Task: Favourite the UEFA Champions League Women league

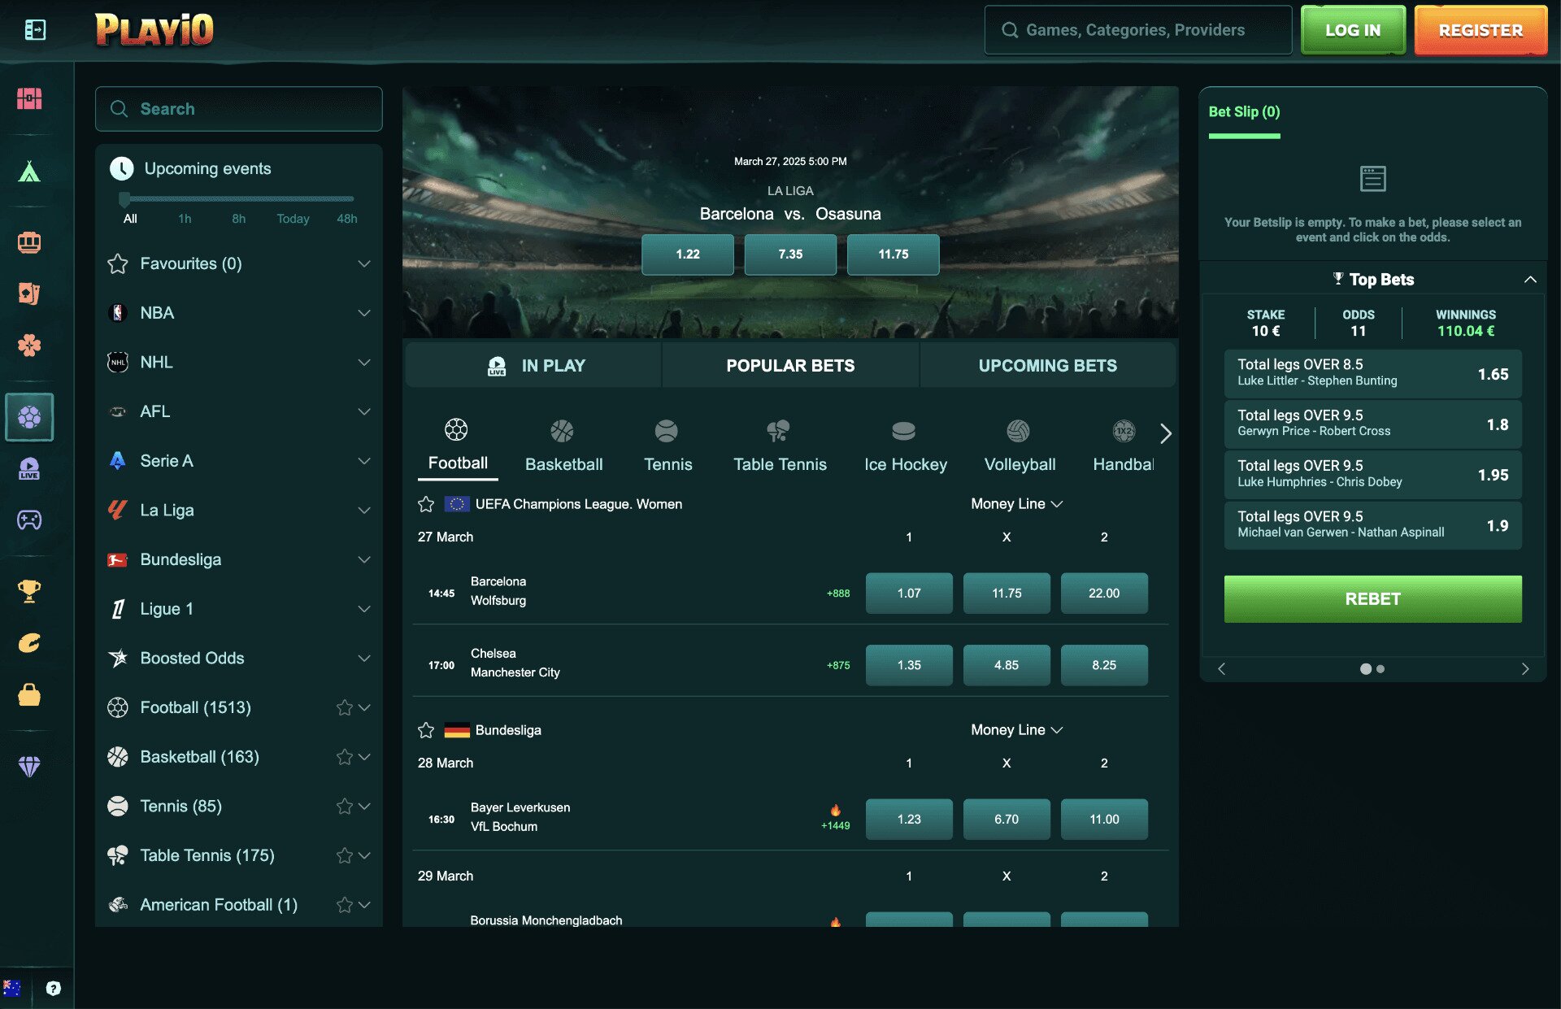Action: (x=426, y=504)
